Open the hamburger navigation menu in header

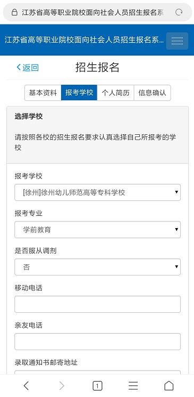177,40
